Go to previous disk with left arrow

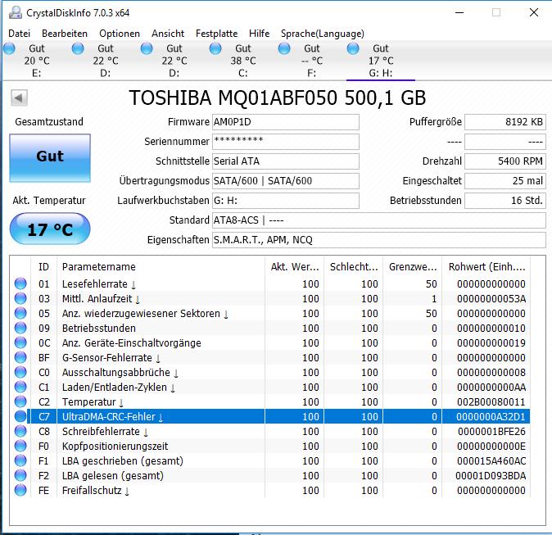click(19, 97)
